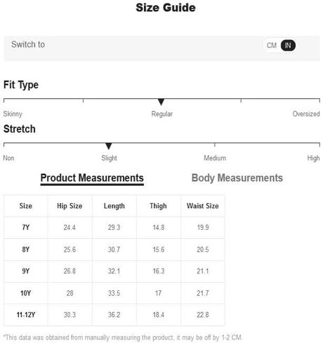The width and height of the screenshot is (323, 343).
Task: Click the Thigh column header
Action: [x=159, y=206]
